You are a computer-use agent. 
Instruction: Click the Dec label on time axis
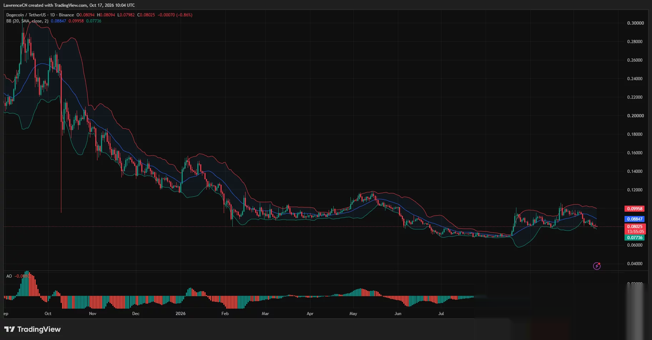(136, 314)
